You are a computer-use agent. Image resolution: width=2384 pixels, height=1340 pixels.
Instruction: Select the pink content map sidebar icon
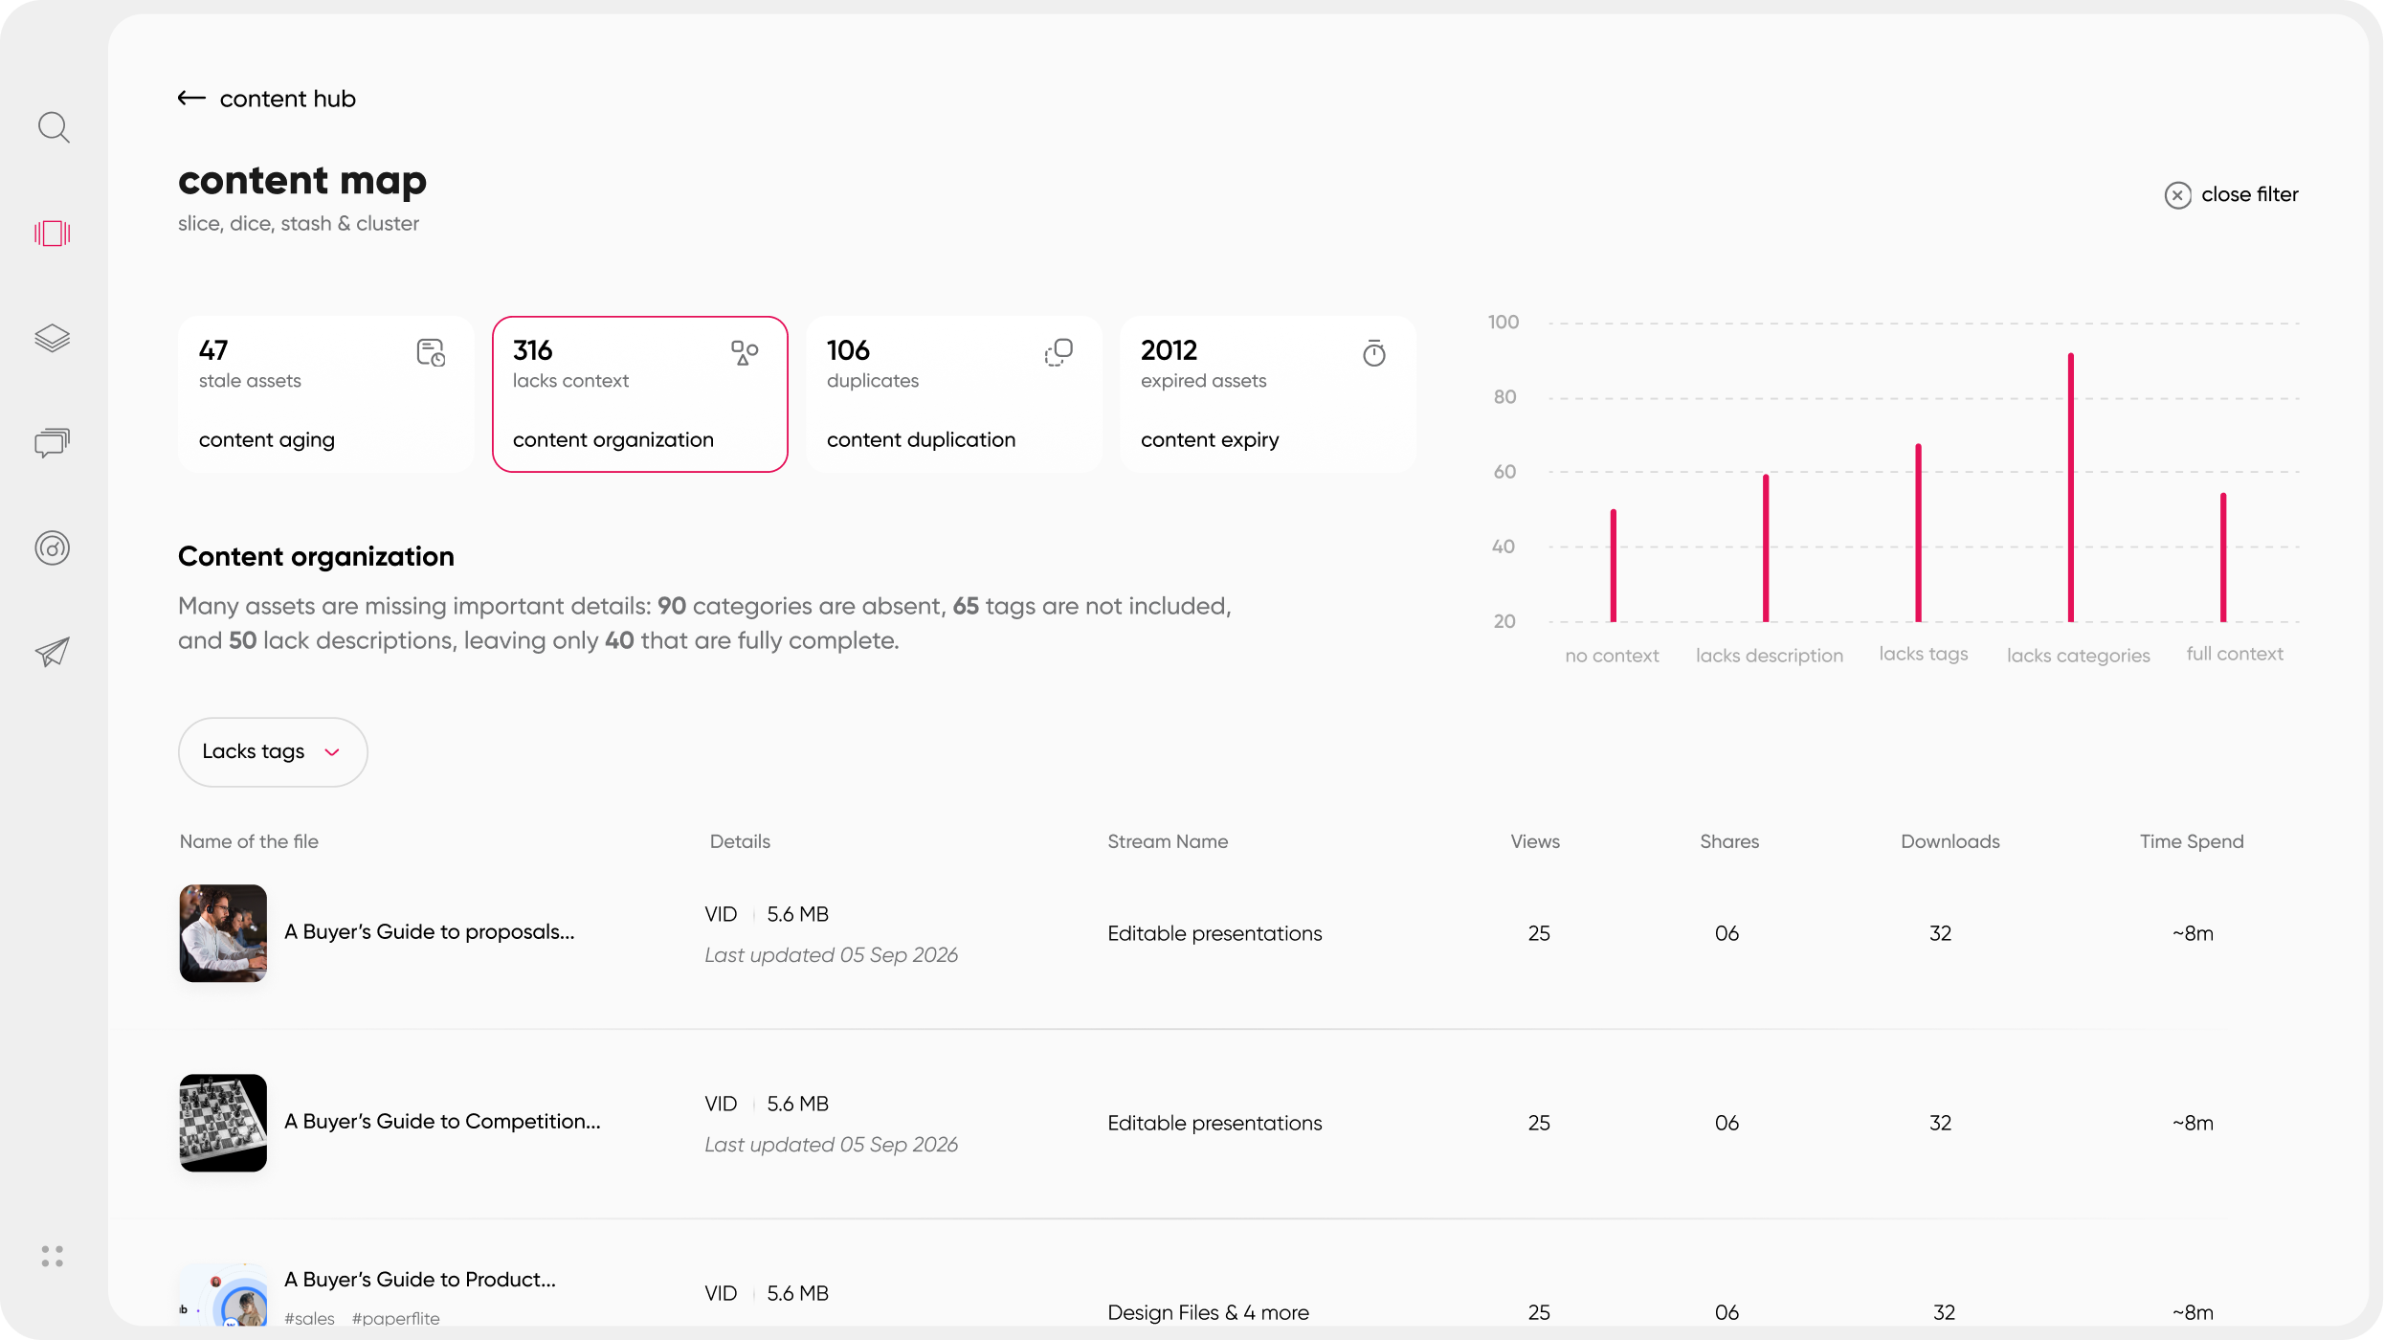coord(53,233)
